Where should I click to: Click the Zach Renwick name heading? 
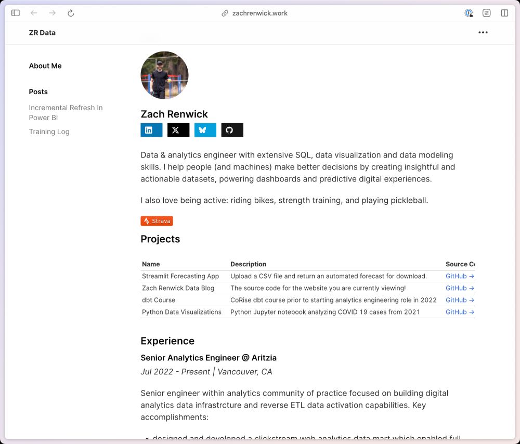[174, 114]
